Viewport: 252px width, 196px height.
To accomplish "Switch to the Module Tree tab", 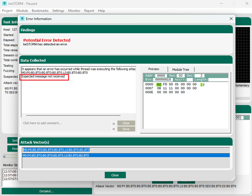I will pos(181,69).
